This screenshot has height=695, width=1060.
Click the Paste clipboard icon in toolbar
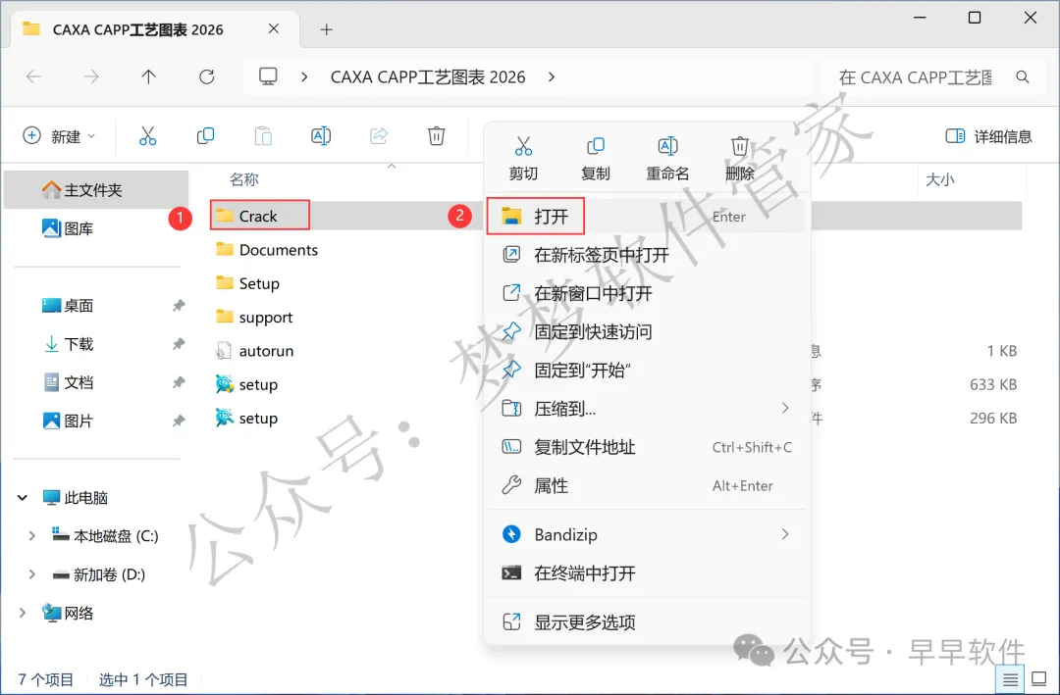point(263,136)
